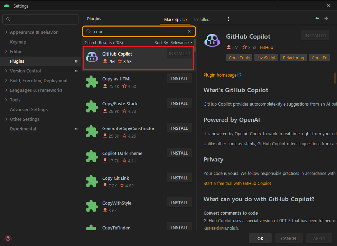Install the Copy/Paste Stack plugin
337x246 pixels.
[179, 104]
